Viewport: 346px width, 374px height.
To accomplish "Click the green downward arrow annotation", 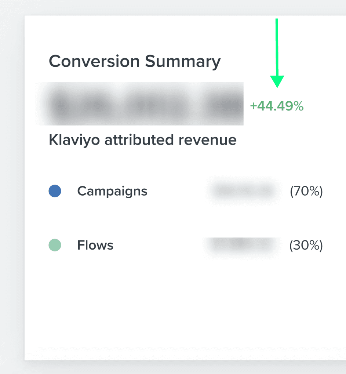I will tap(277, 53).
